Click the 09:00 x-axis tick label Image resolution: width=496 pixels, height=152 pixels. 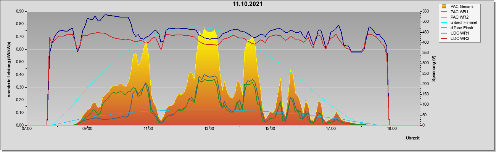pos(87,129)
